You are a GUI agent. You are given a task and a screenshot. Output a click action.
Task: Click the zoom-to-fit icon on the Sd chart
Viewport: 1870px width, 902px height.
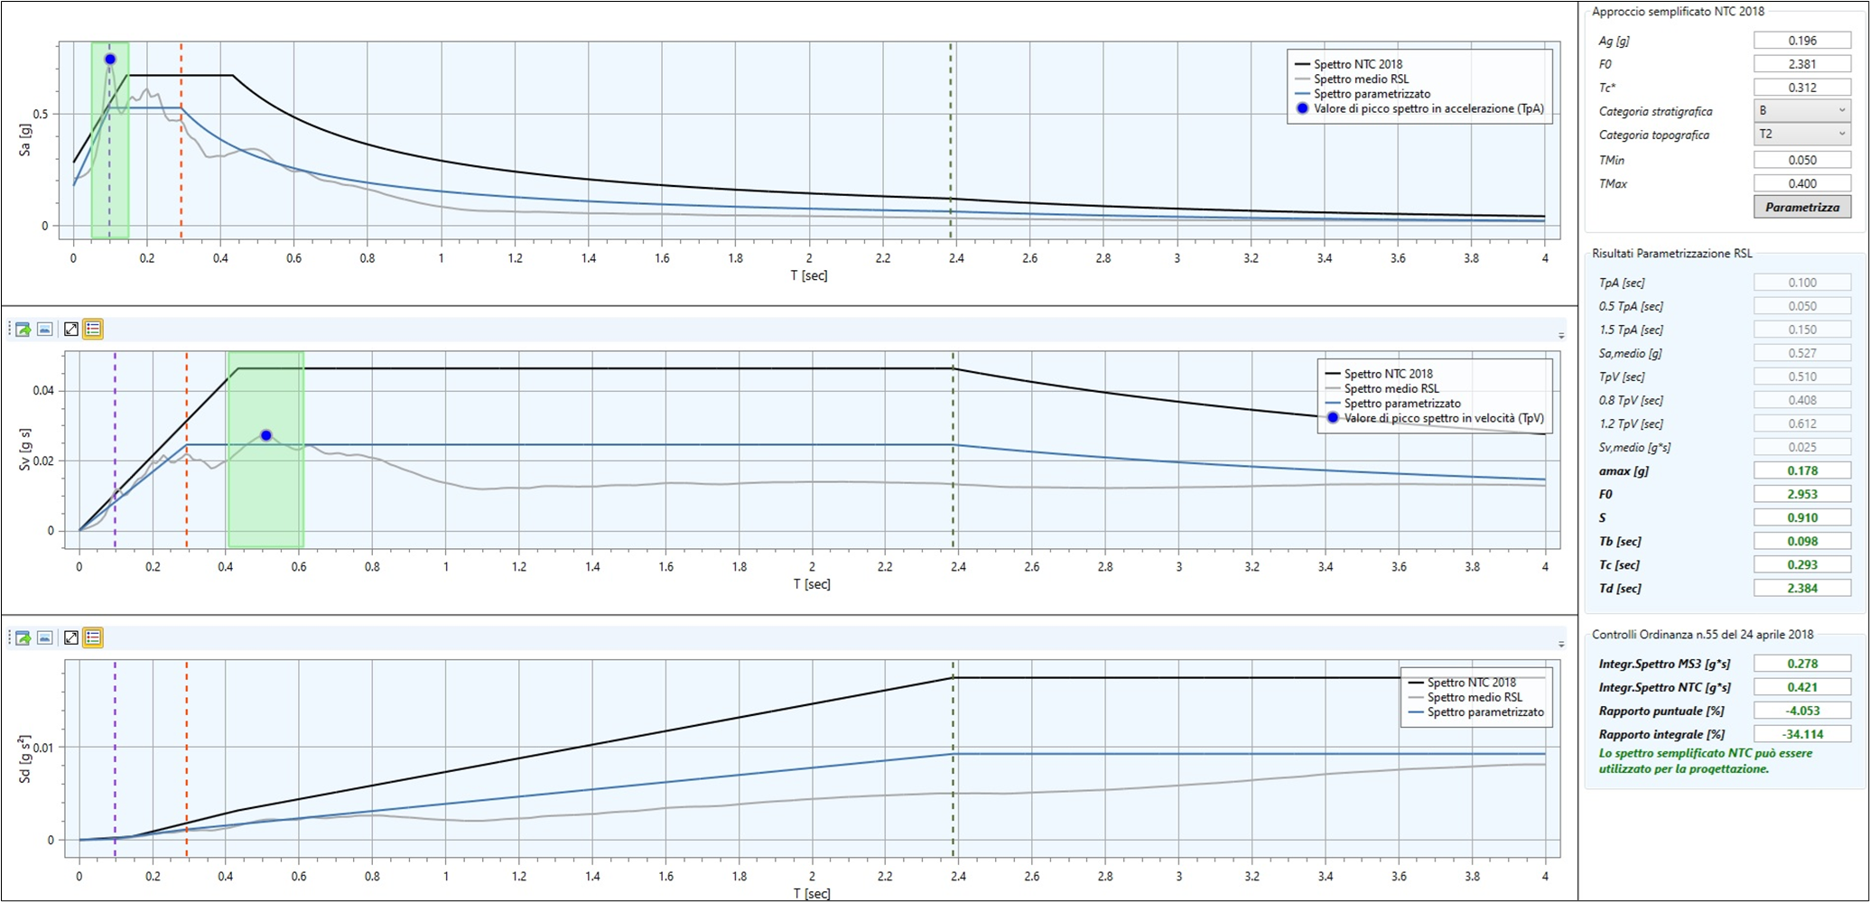tap(70, 638)
